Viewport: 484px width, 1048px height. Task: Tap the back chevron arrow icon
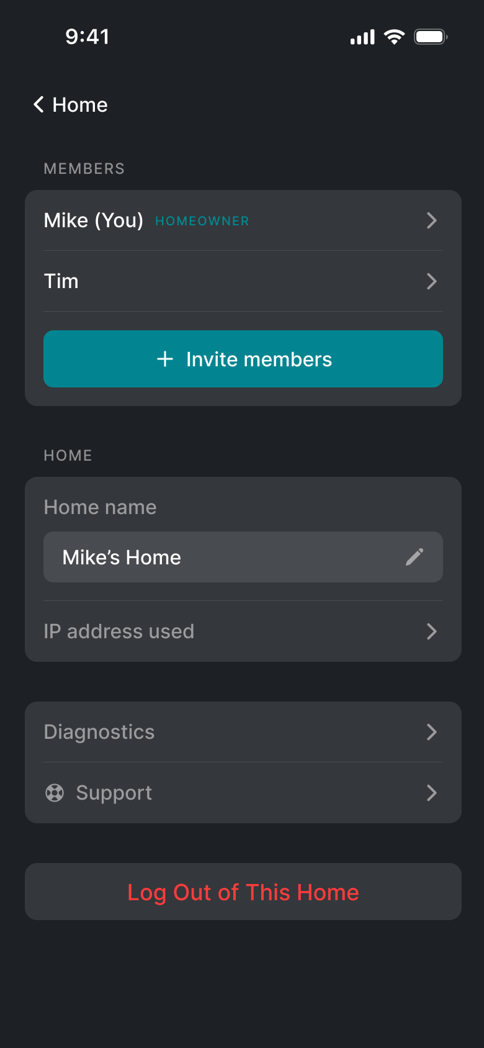(38, 104)
